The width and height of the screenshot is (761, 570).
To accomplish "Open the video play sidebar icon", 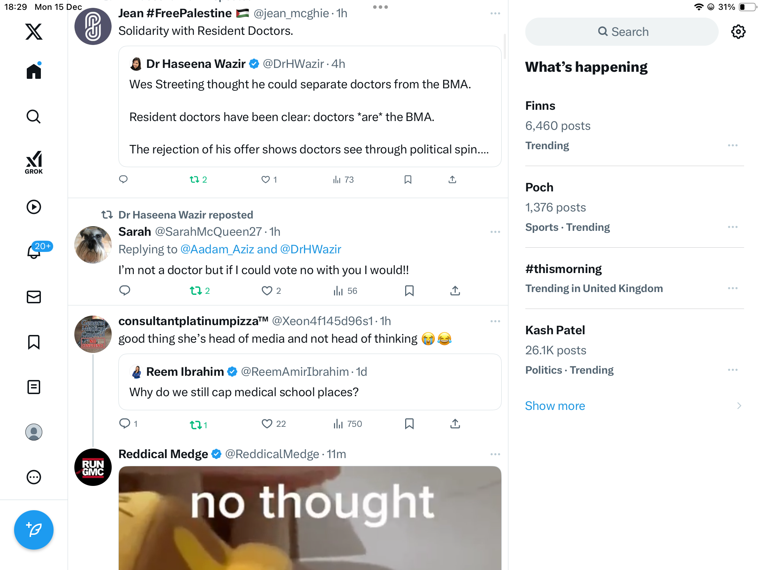I will coord(34,207).
